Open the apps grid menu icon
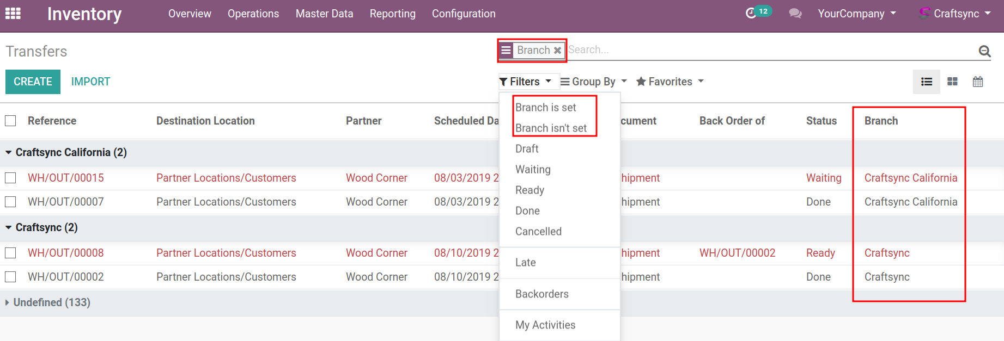Image resolution: width=1004 pixels, height=341 pixels. (x=13, y=14)
